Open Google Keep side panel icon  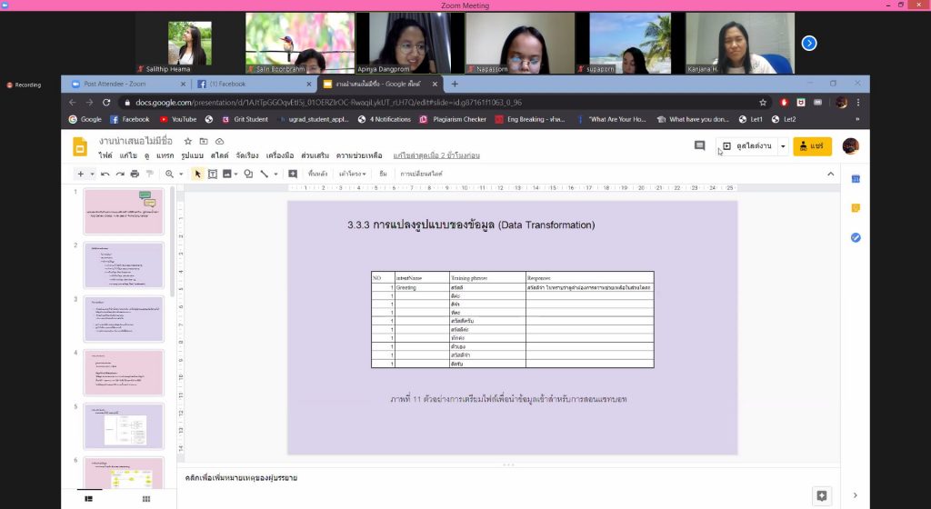(856, 208)
